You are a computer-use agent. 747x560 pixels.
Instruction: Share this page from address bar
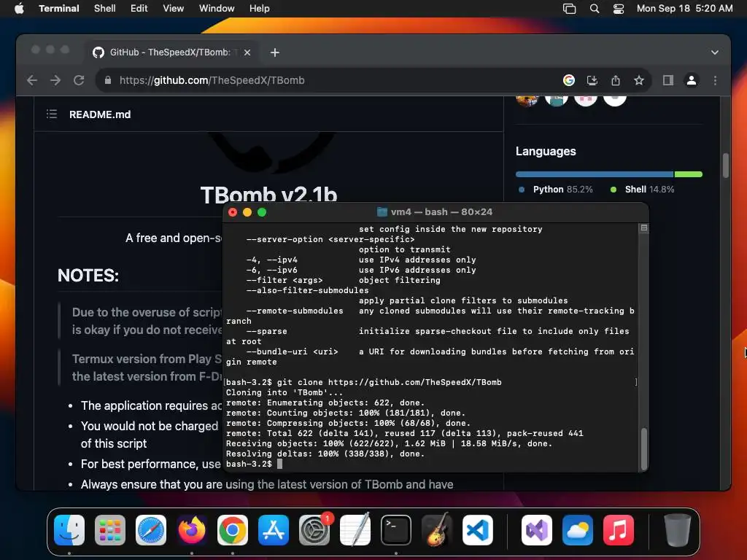point(616,80)
